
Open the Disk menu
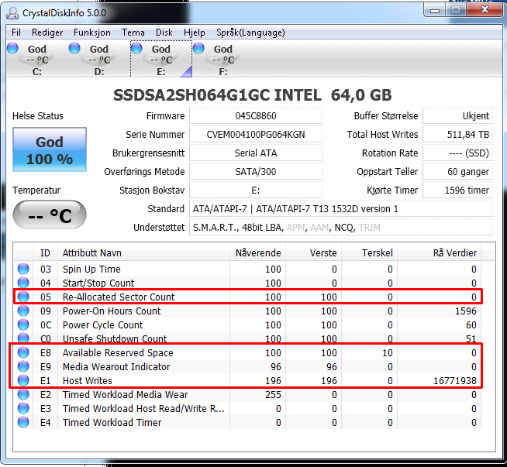[x=164, y=33]
